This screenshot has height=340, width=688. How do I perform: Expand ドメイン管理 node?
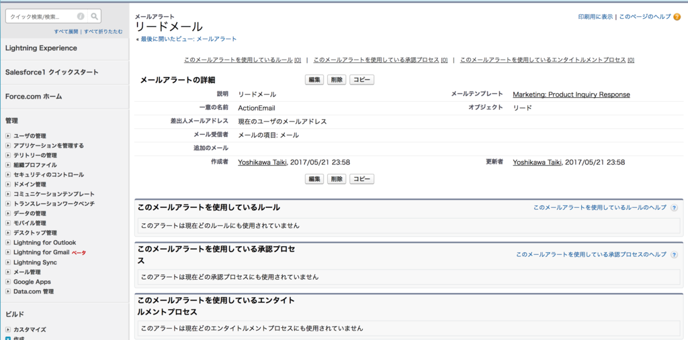pyautogui.click(x=8, y=184)
